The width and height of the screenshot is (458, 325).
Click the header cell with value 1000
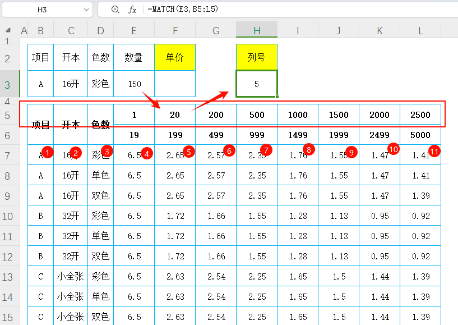(298, 115)
